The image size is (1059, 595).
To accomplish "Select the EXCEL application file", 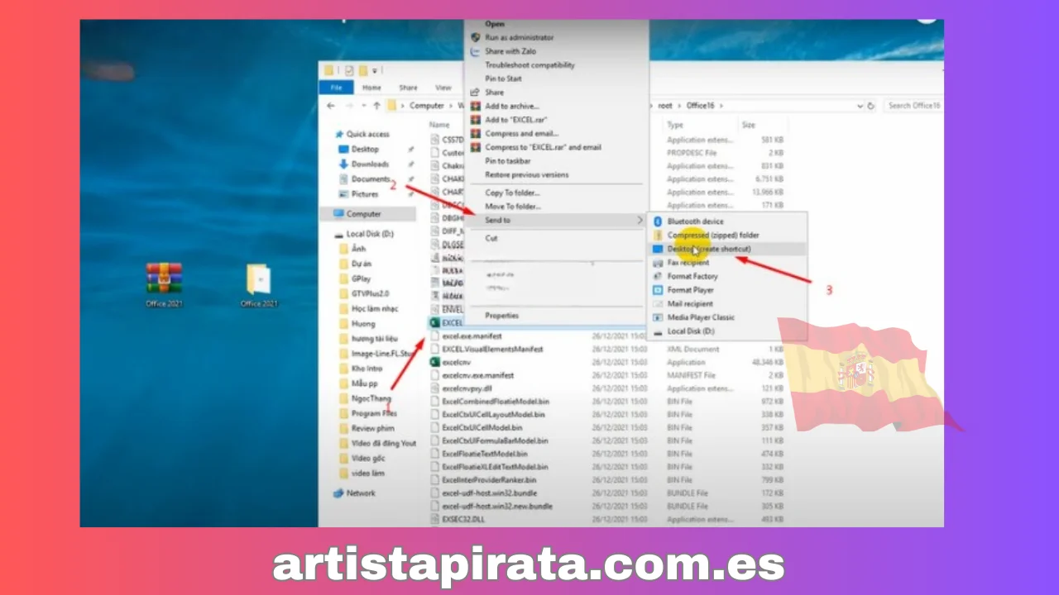I will [x=452, y=323].
